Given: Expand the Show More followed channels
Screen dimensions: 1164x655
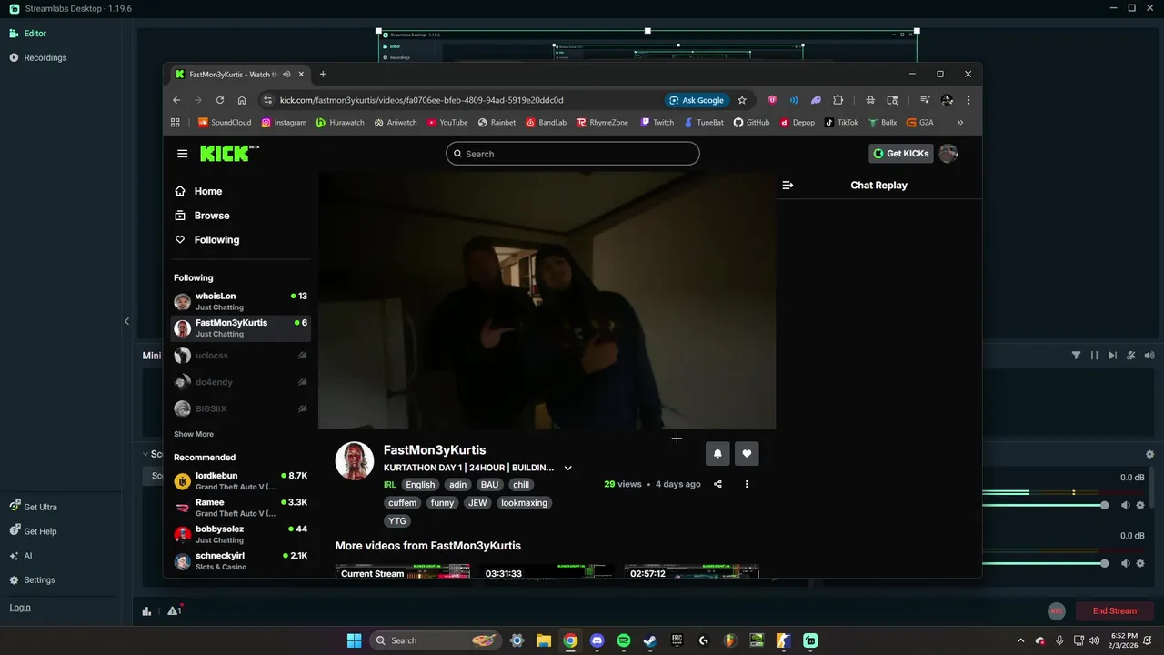Looking at the screenshot, I should click(x=194, y=434).
